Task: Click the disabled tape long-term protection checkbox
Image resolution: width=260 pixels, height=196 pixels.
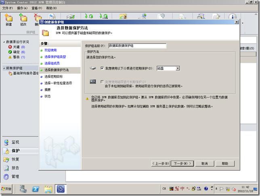Action: [102, 82]
